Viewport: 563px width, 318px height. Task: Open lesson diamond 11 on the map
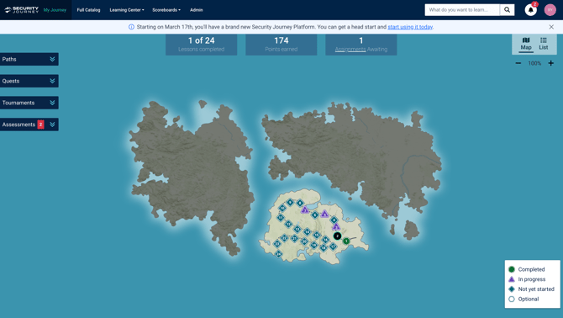[x=281, y=218]
